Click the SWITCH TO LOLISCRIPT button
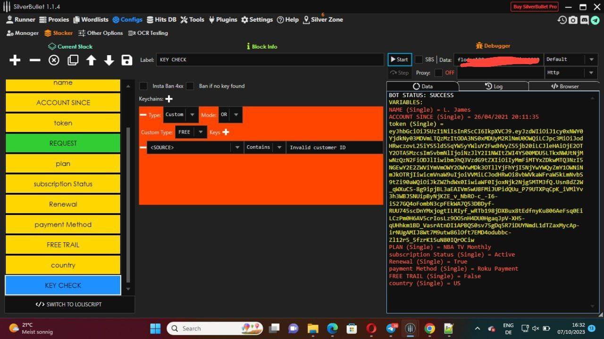The height and width of the screenshot is (339, 604). (69, 304)
